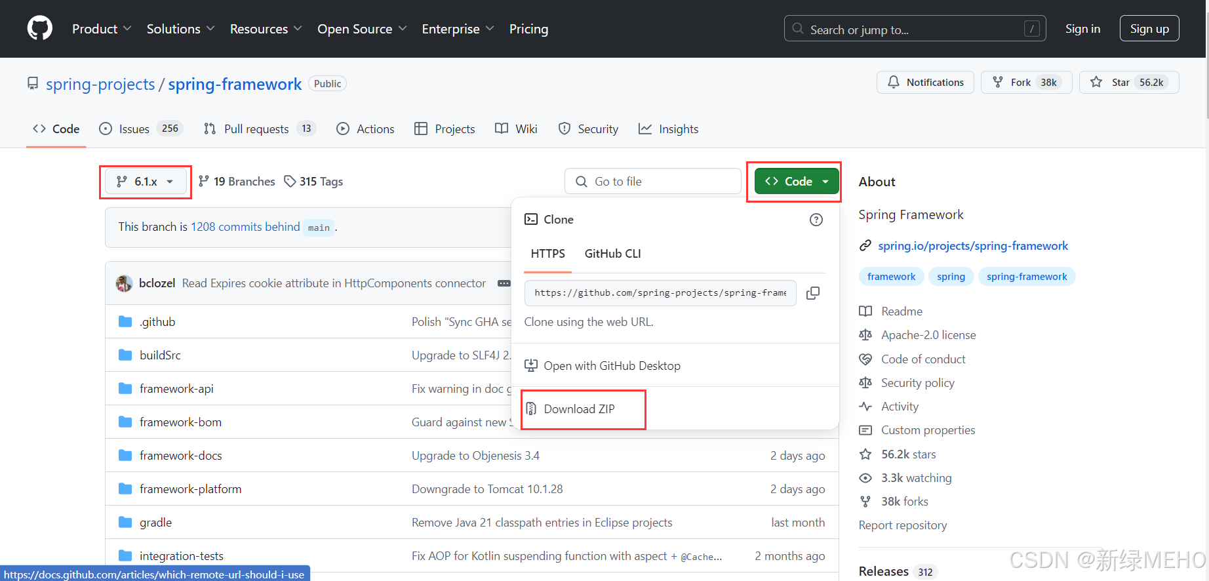Open the 1208 commits behind link
The image size is (1209, 581).
click(245, 227)
